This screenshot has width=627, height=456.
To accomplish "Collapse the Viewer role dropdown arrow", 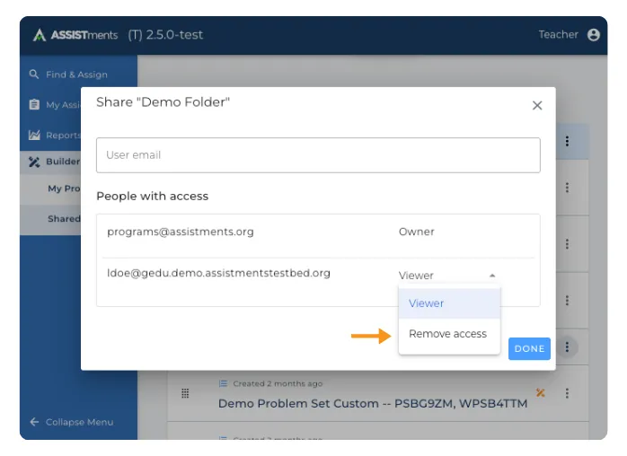I will tap(492, 276).
